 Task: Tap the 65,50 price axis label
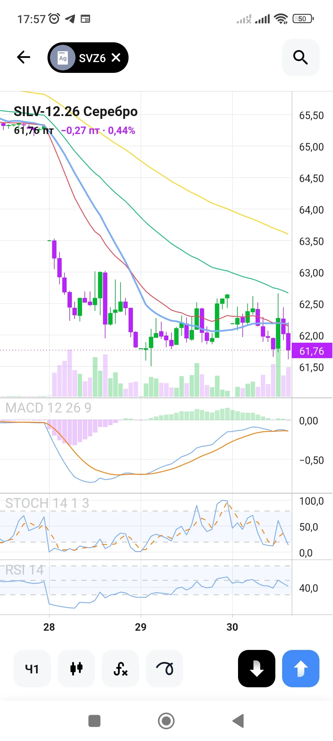pos(311,115)
